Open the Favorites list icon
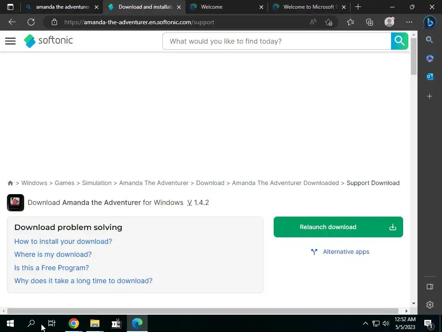Image resolution: width=442 pixels, height=332 pixels. pyautogui.click(x=350, y=22)
